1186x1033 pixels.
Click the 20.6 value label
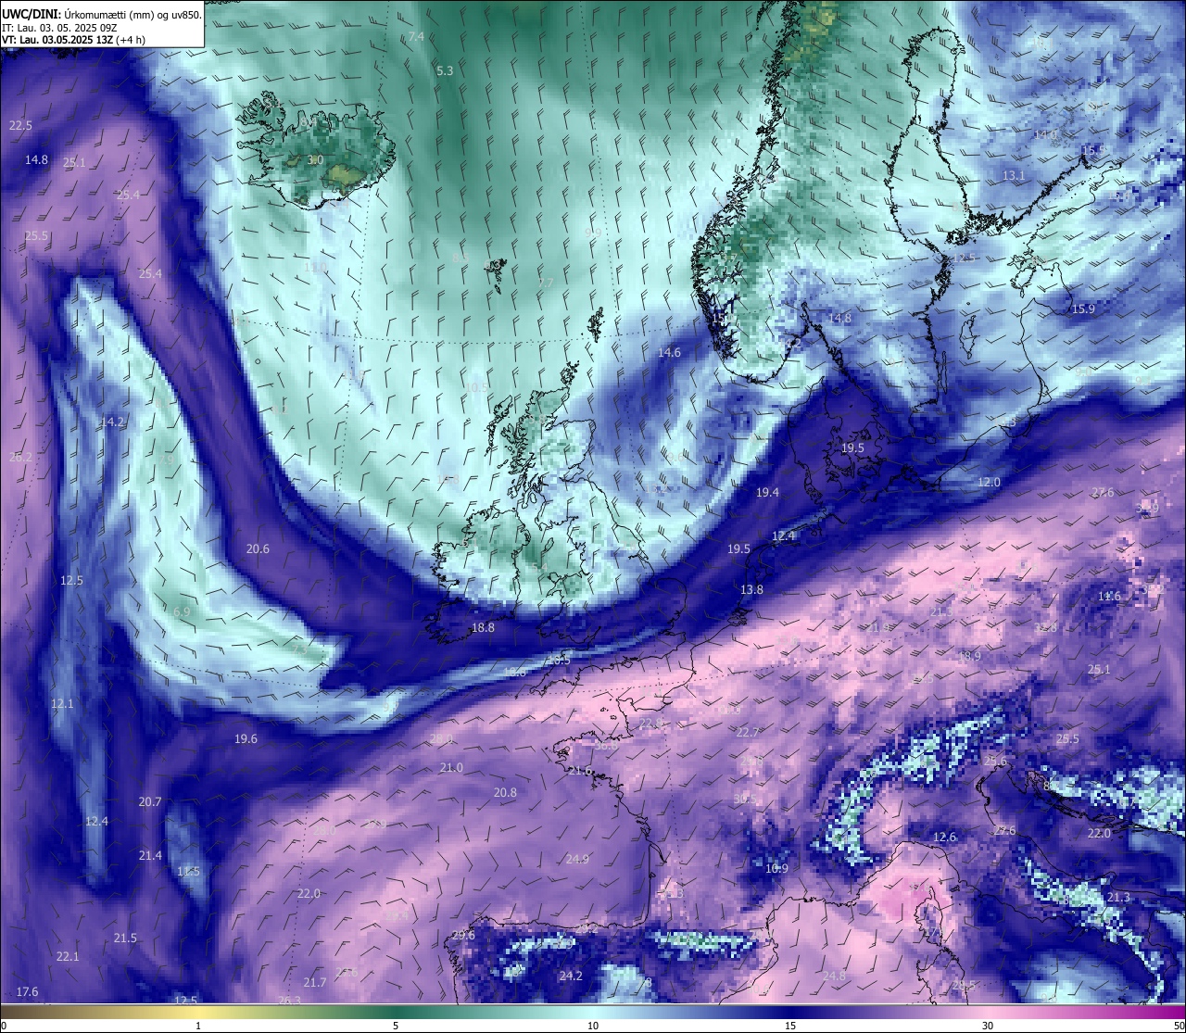(x=258, y=549)
